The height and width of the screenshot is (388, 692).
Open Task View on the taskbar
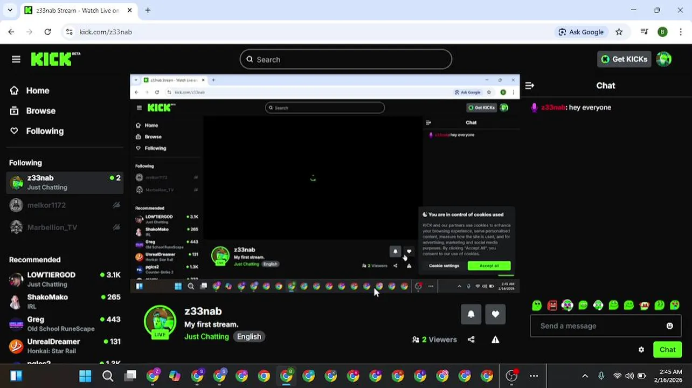tap(130, 376)
